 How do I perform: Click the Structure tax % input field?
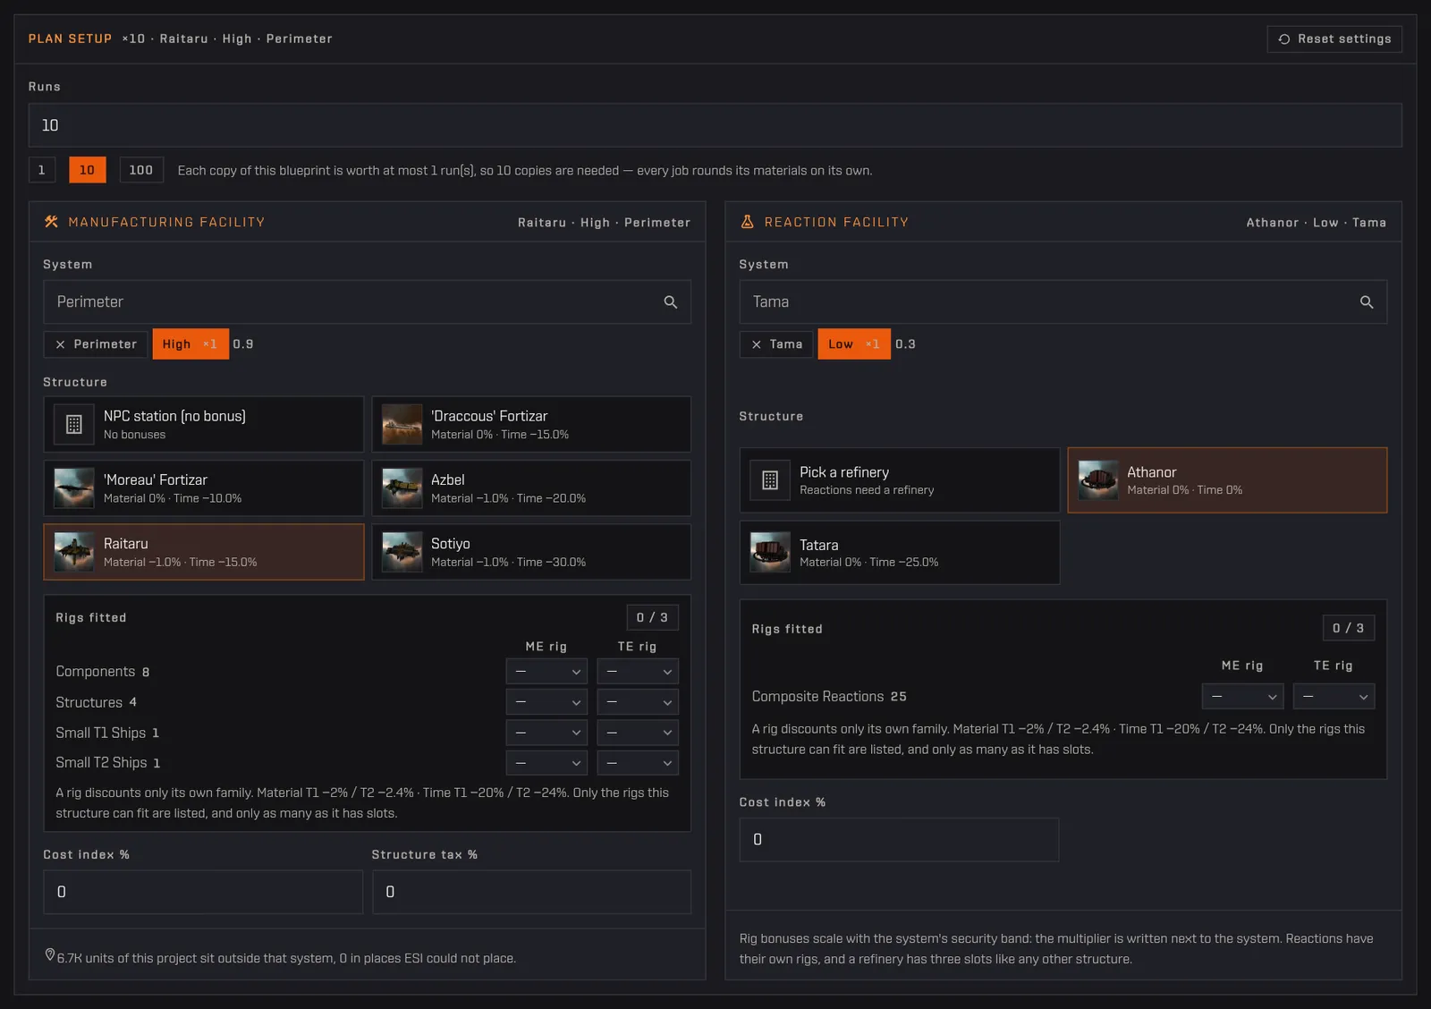pyautogui.click(x=531, y=892)
